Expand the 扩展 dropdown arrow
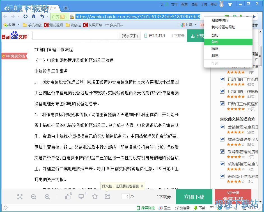The height and width of the screenshot is (212, 264). click(196, 25)
